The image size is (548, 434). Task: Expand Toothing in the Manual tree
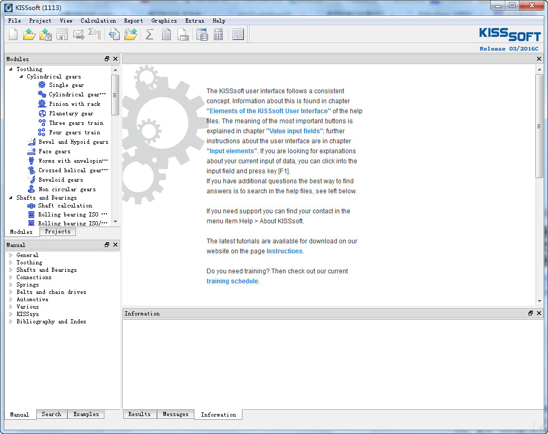[11, 262]
